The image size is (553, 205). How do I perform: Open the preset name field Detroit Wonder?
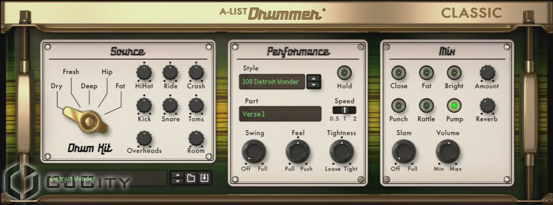106,178
